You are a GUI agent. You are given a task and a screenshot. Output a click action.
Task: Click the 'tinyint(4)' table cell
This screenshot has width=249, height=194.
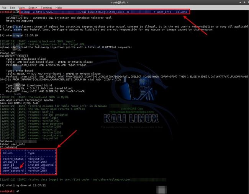[x=36, y=159]
